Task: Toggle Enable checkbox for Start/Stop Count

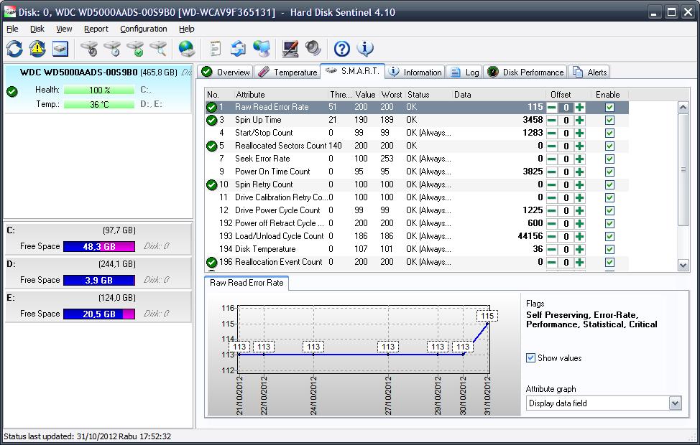Action: click(x=609, y=133)
